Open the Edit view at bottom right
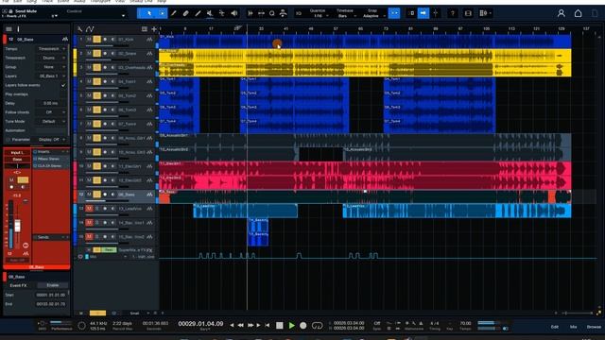This screenshot has height=340, width=605. [555, 327]
